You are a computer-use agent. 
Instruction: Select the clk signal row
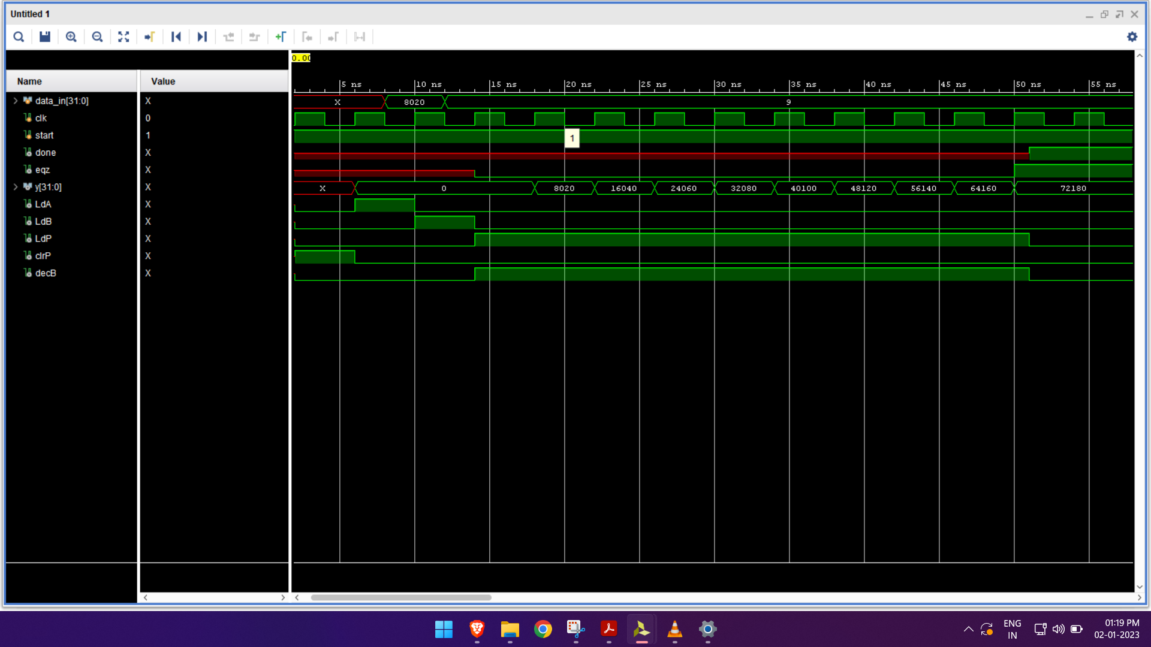click(x=41, y=118)
